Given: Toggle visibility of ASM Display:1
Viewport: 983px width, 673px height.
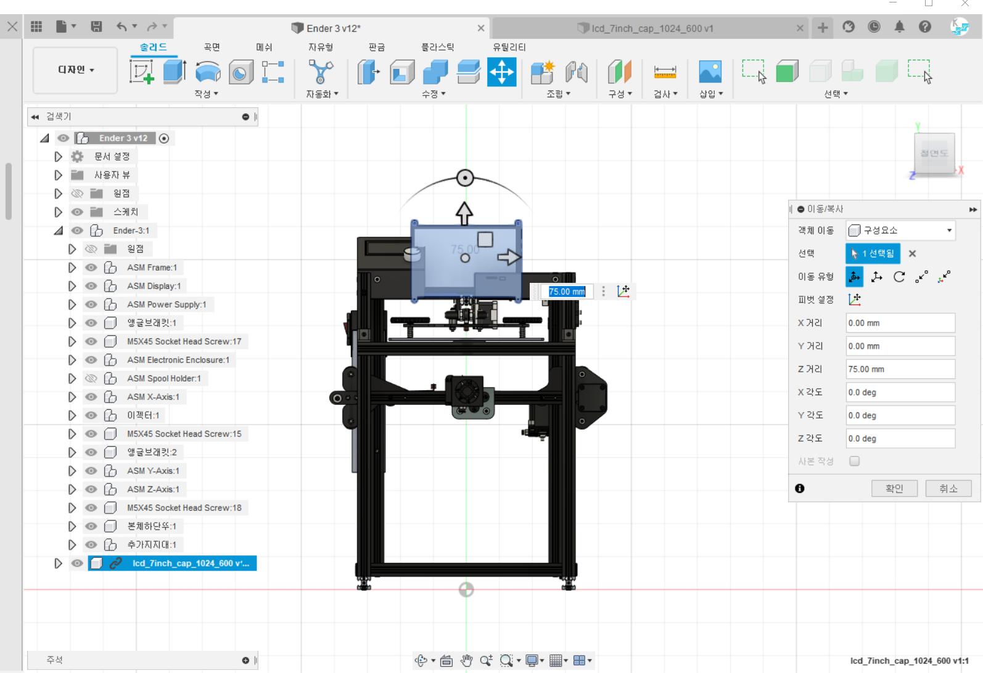Looking at the screenshot, I should pyautogui.click(x=91, y=286).
